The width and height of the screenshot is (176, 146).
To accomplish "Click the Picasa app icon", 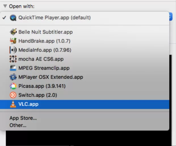I will point(13,86).
